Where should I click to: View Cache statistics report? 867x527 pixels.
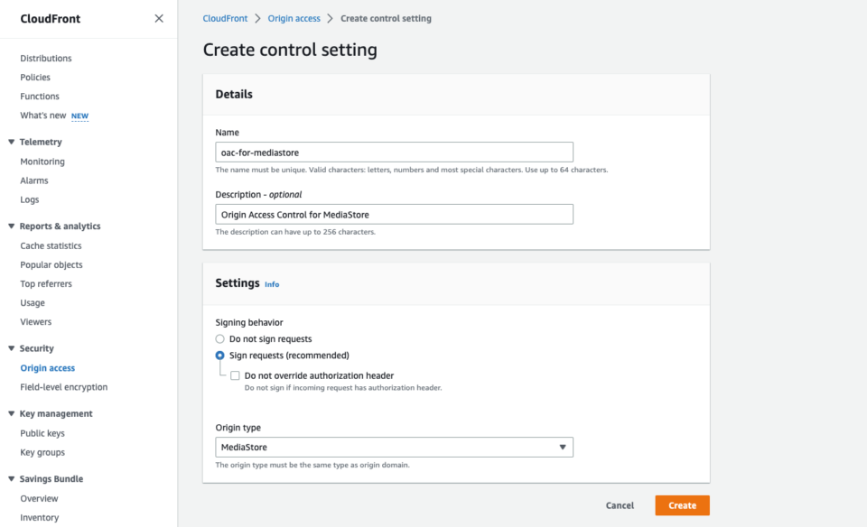point(51,245)
